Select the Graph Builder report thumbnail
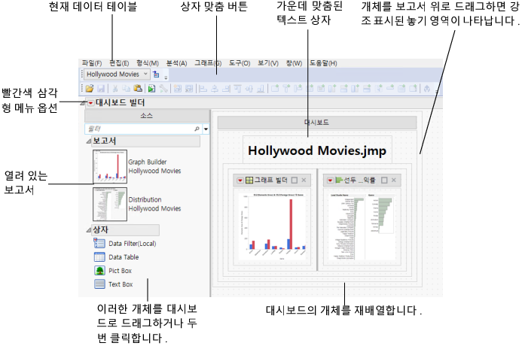The width and height of the screenshot is (522, 346). [110, 166]
